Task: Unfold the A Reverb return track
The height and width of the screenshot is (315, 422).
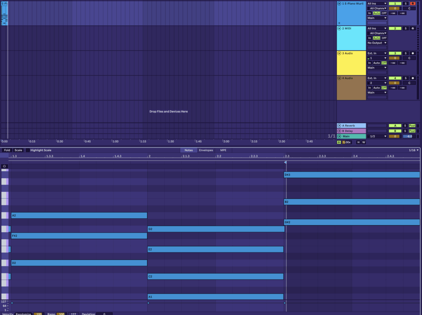Action: point(340,126)
